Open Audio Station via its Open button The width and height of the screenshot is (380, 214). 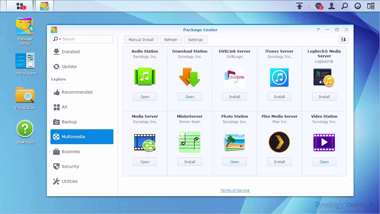[x=145, y=97]
